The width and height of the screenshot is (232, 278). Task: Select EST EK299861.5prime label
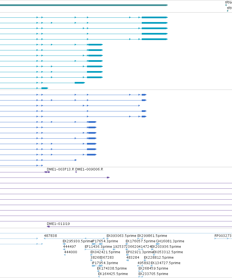(152, 236)
